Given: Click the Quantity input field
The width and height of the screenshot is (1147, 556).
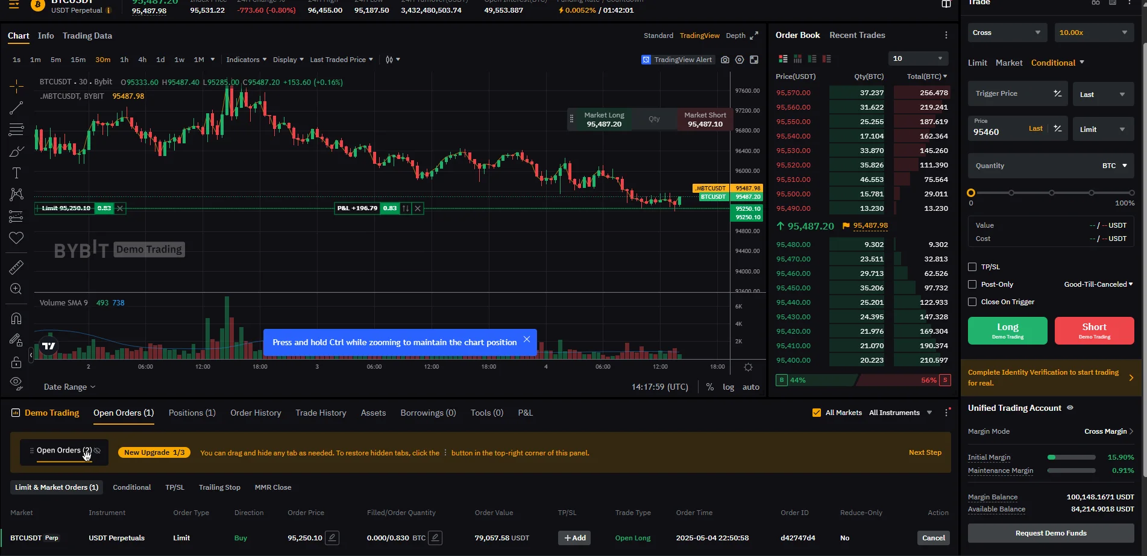Looking at the screenshot, I should point(1051,166).
